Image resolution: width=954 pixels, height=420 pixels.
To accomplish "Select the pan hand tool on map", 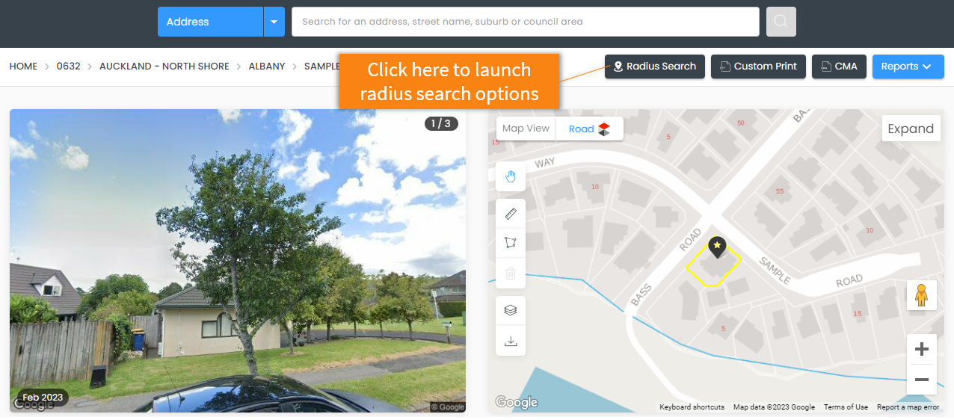I will (x=511, y=176).
